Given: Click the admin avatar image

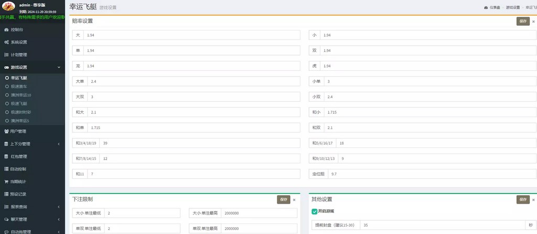Looking at the screenshot, I should pyautogui.click(x=8, y=6).
